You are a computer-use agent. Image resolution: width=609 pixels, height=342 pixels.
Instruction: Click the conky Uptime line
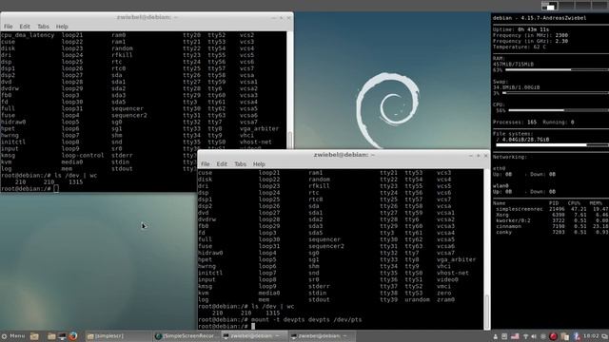tap(521, 29)
